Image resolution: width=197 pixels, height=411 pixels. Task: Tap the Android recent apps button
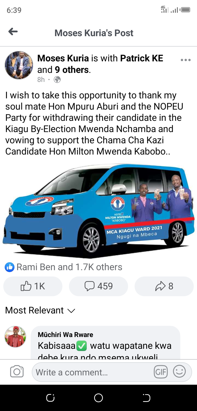tap(50, 398)
